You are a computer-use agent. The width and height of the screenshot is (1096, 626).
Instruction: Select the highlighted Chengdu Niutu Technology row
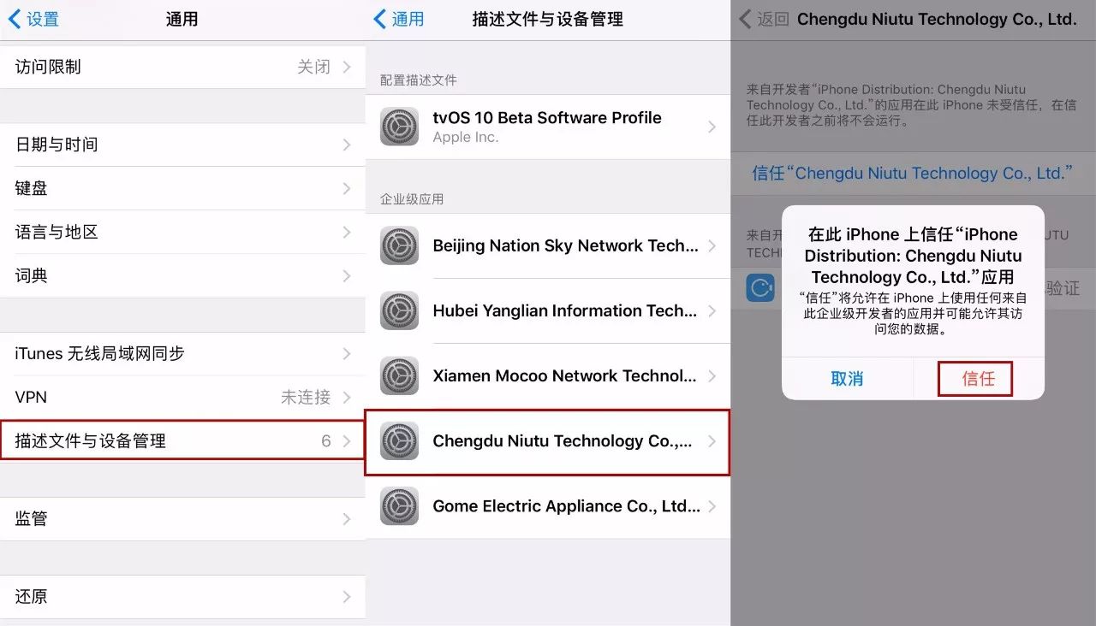click(548, 442)
